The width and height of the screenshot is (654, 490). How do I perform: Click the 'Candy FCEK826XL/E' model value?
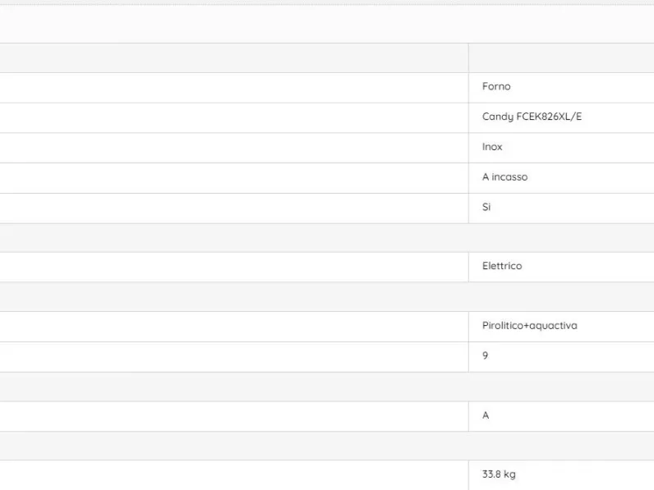(532, 117)
